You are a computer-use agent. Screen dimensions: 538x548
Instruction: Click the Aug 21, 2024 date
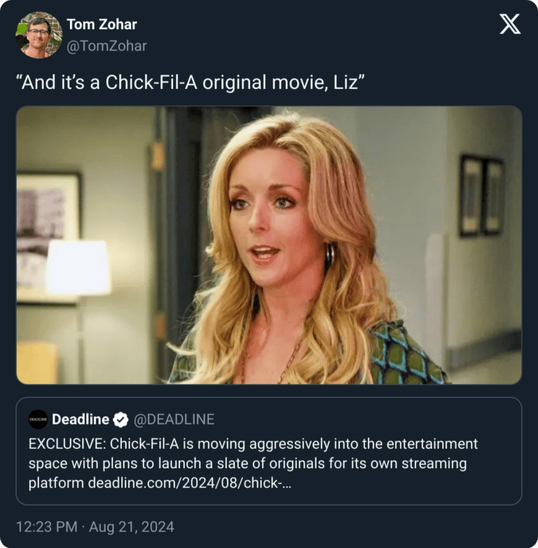coord(132,527)
